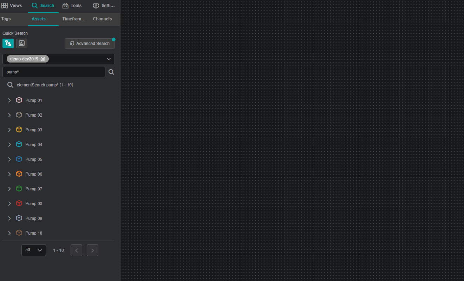Go to the previous results page

tap(77, 250)
